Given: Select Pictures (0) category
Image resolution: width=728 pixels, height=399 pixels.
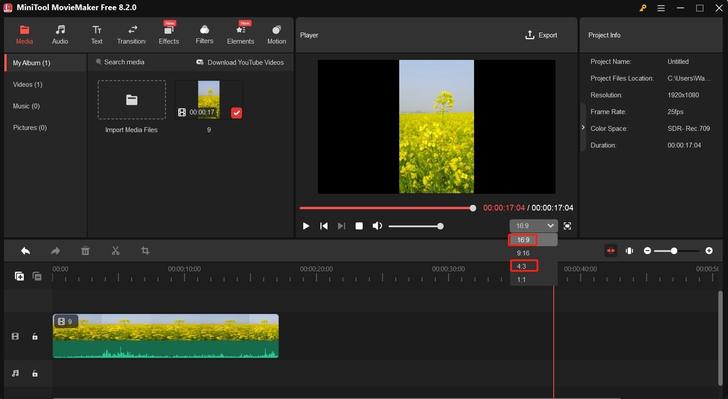Looking at the screenshot, I should [30, 128].
